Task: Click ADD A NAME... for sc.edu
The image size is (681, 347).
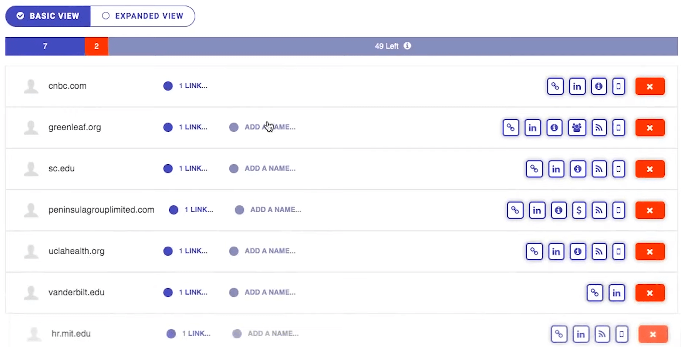Action: coord(270,168)
